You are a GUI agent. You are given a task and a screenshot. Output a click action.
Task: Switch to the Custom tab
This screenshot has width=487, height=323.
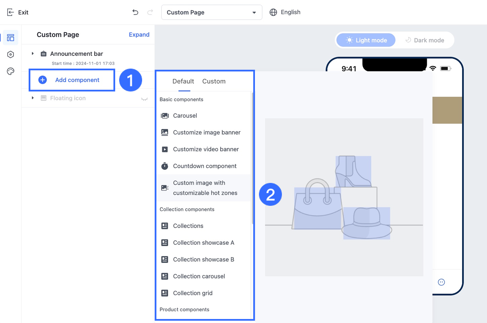coord(214,81)
